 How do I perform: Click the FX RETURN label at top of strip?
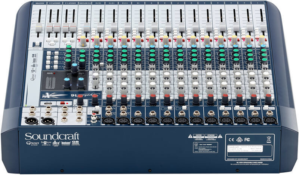pyautogui.click(x=84, y=3)
